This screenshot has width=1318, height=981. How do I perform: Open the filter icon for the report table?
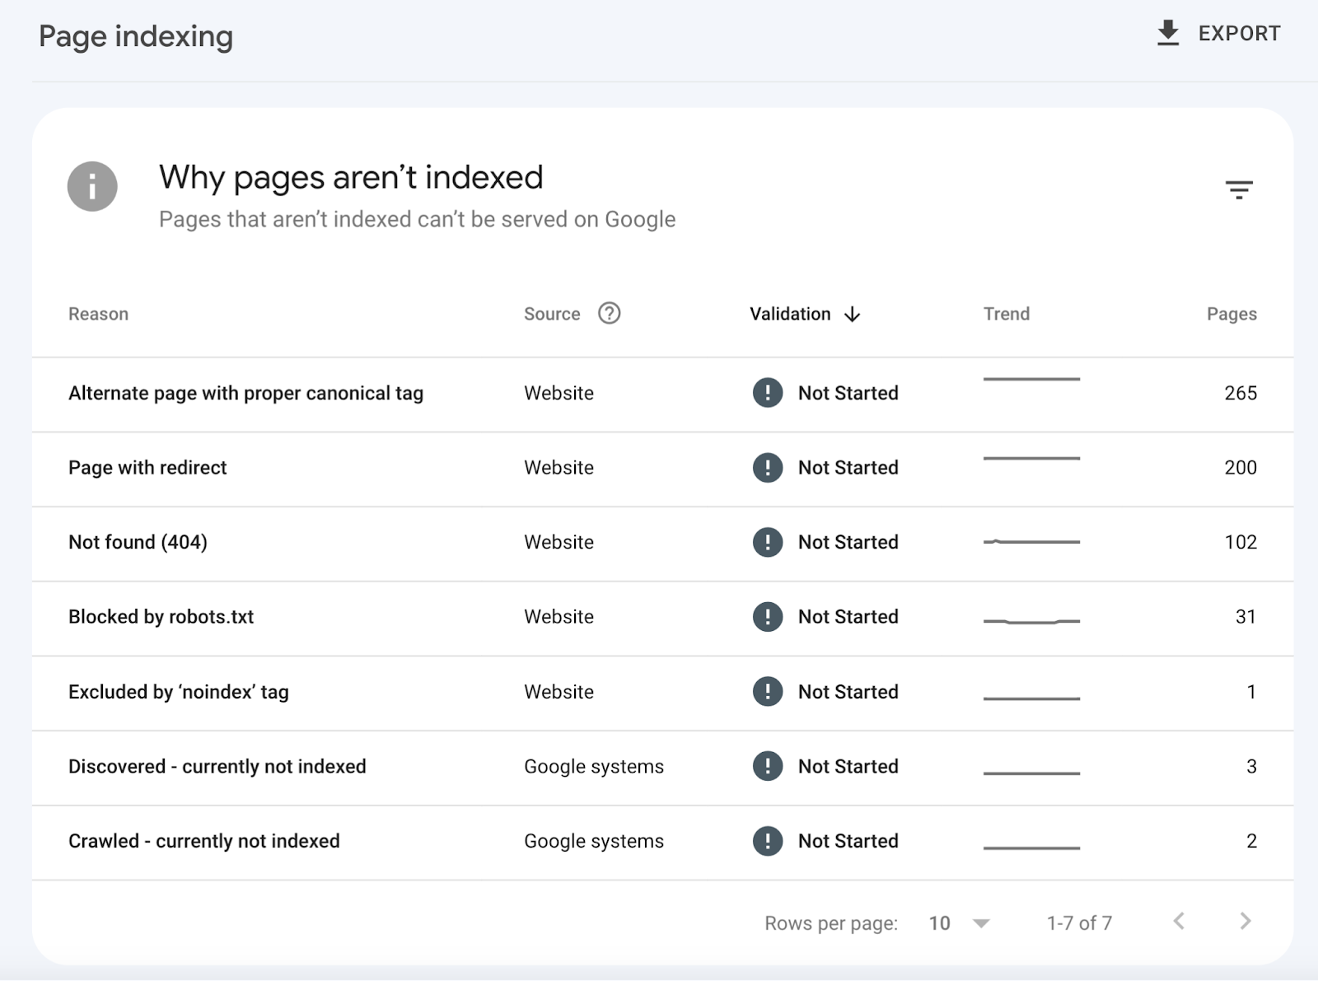pos(1240,189)
